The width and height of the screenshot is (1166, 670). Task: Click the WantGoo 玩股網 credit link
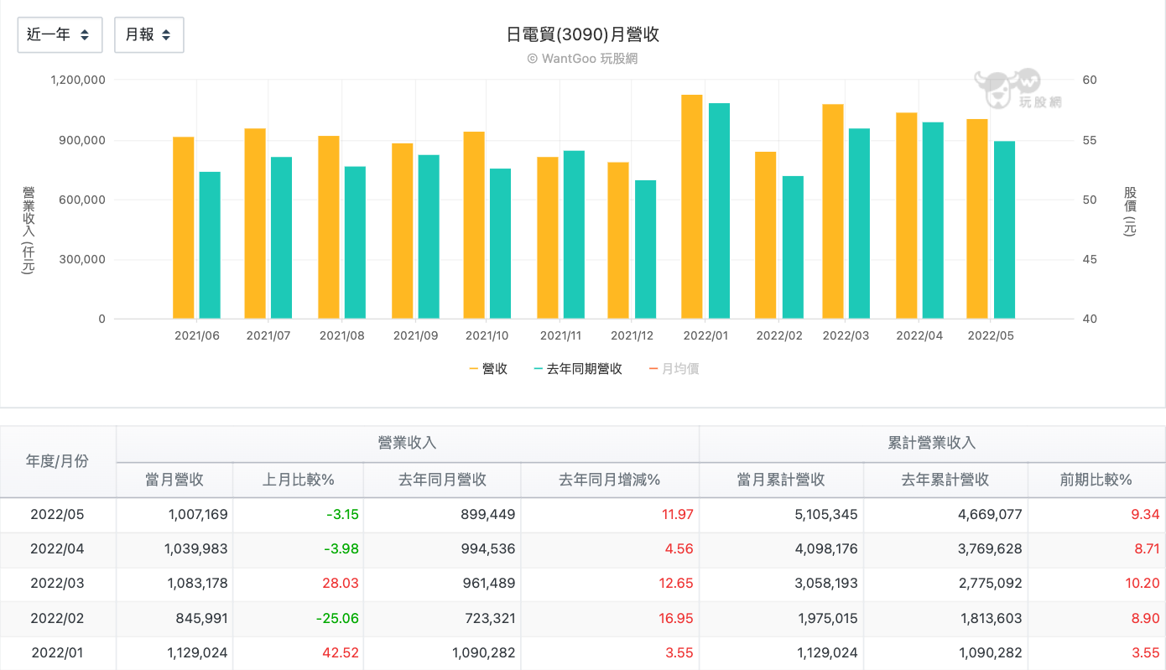tap(582, 59)
